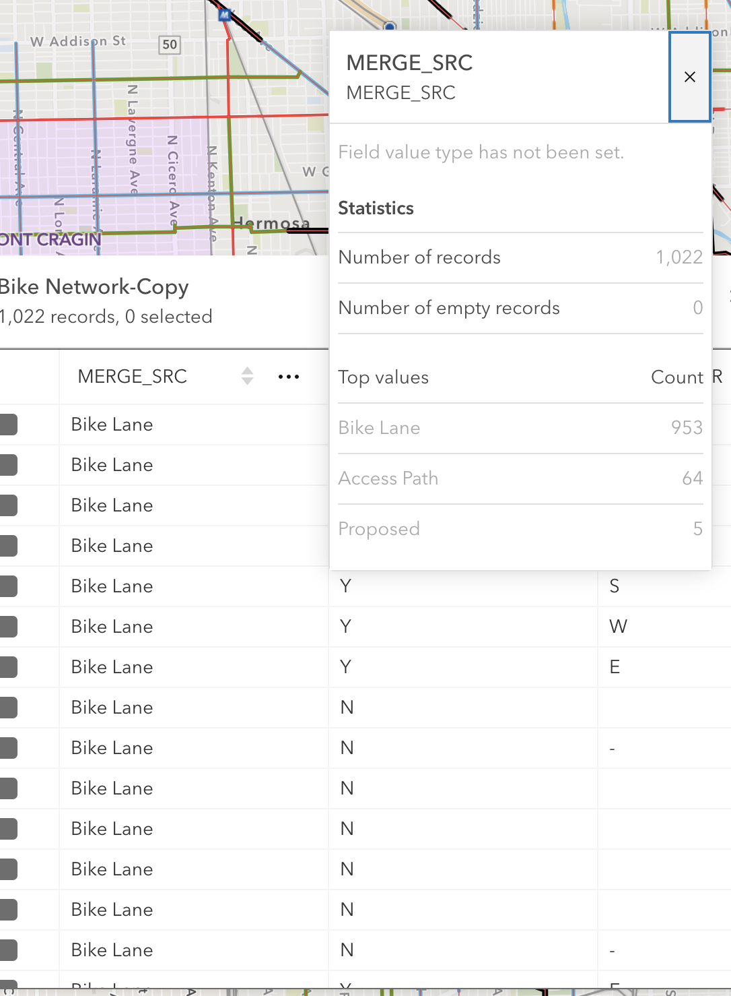Viewport: 731px width, 996px height.
Task: Select the row whose last column shows W
Action: [x=8, y=627]
